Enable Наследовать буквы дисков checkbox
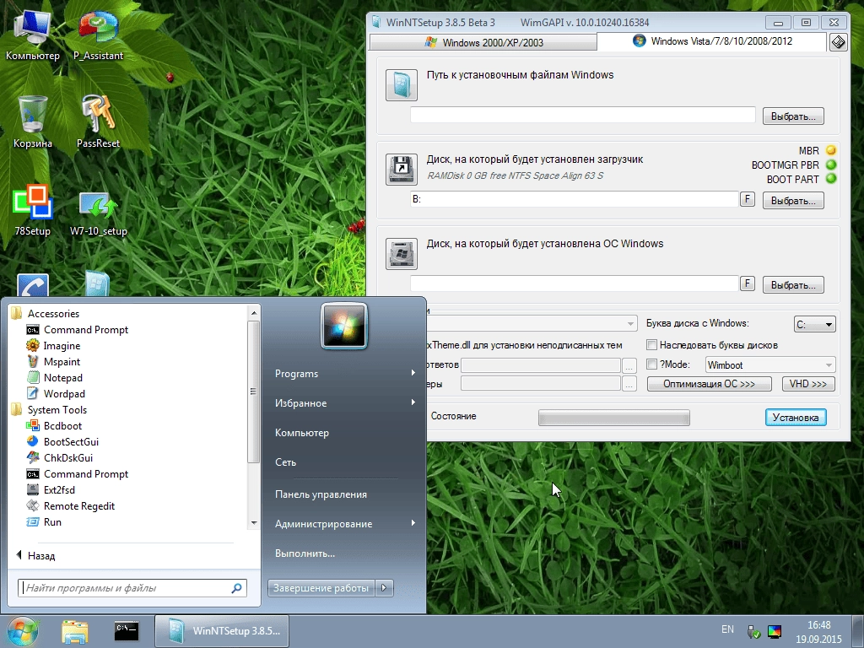 point(651,345)
